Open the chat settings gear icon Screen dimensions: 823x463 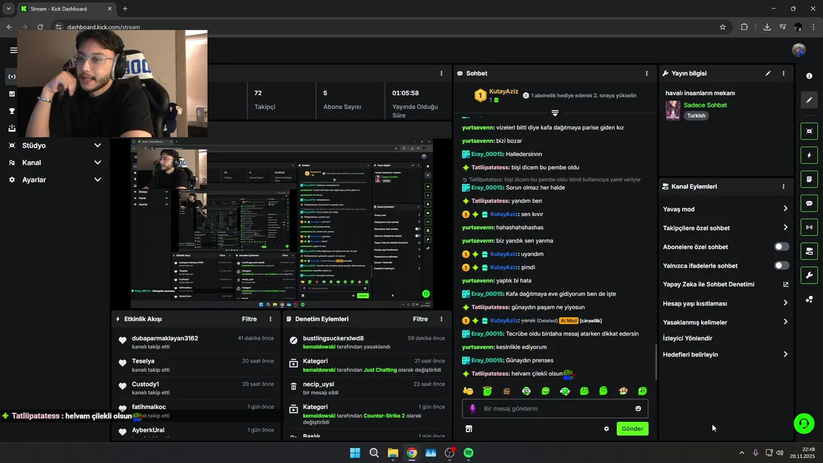click(x=606, y=428)
